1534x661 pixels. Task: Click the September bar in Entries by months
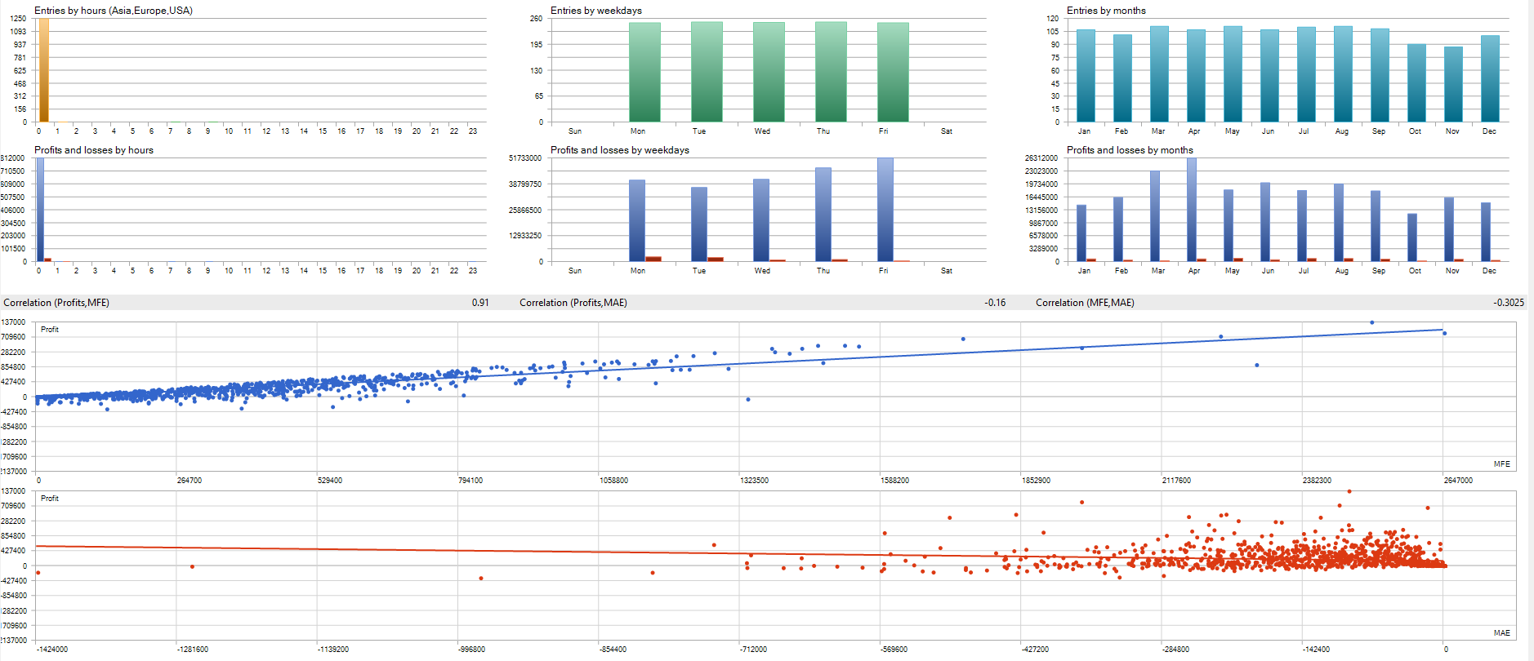1380,75
